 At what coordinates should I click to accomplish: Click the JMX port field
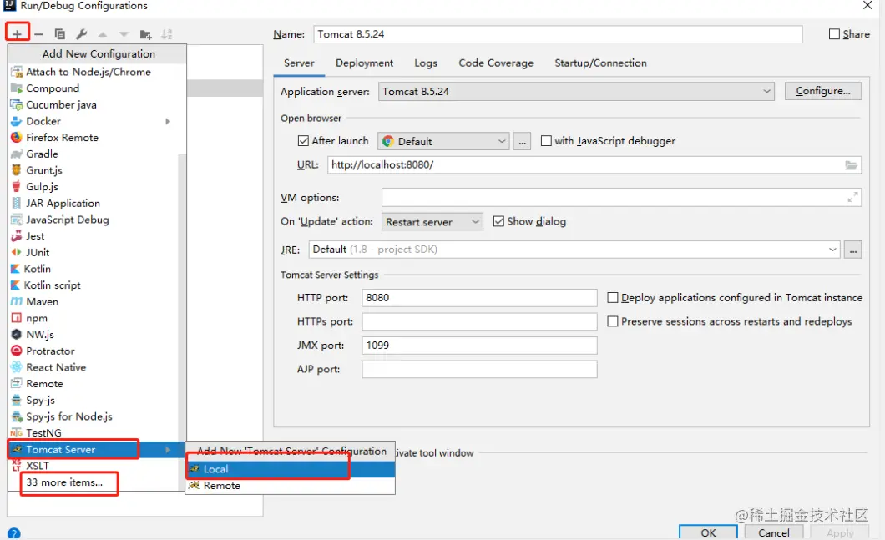pyautogui.click(x=479, y=346)
